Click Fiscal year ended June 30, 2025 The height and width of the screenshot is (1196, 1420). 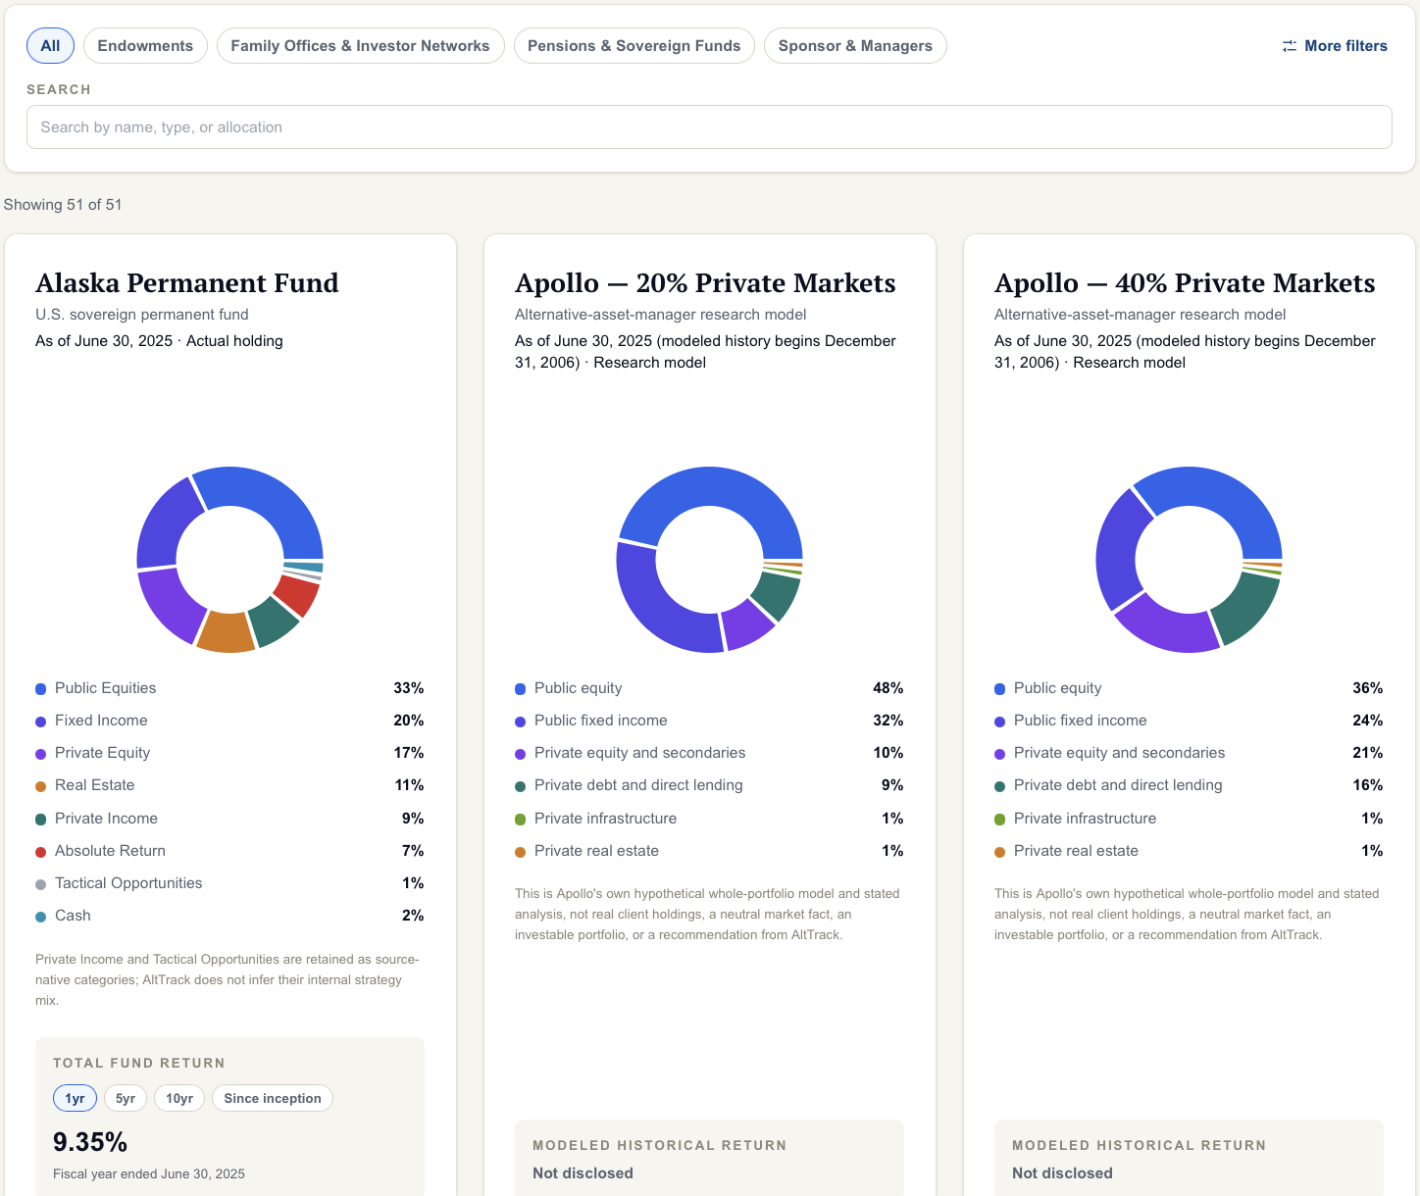(x=149, y=1174)
